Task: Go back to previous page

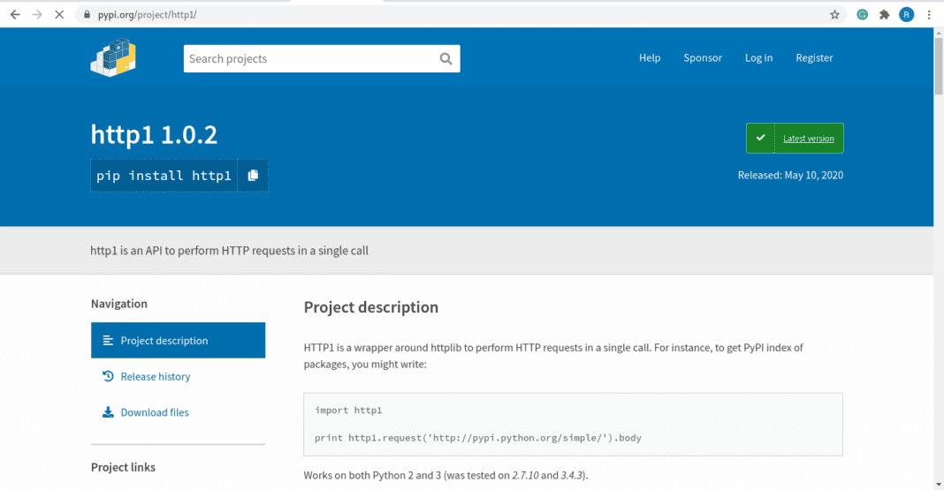Action: click(x=15, y=15)
